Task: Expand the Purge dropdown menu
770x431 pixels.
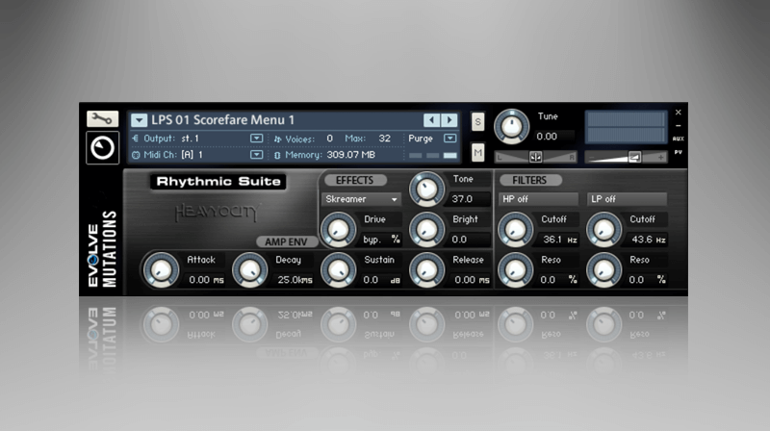Action: (x=449, y=138)
